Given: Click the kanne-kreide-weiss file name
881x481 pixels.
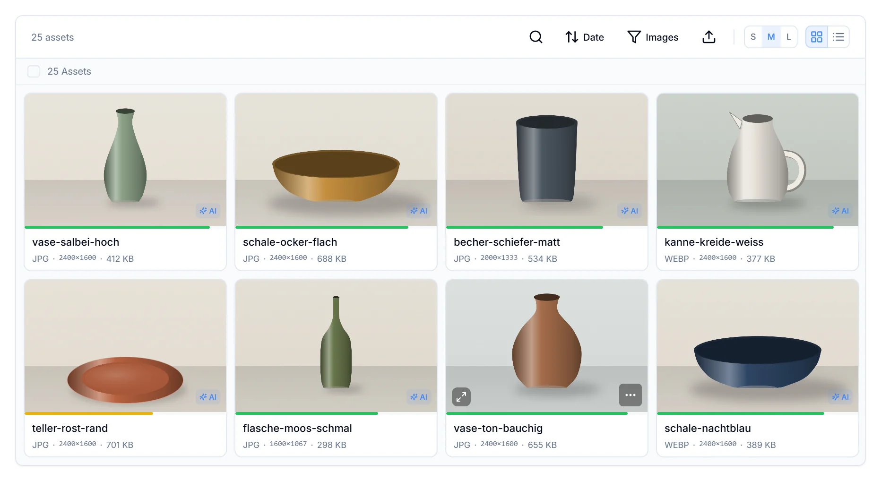Looking at the screenshot, I should (714, 242).
